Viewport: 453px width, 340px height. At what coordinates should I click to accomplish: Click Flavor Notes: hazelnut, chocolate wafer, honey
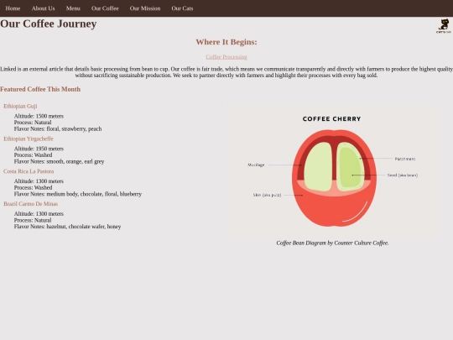[67, 227]
